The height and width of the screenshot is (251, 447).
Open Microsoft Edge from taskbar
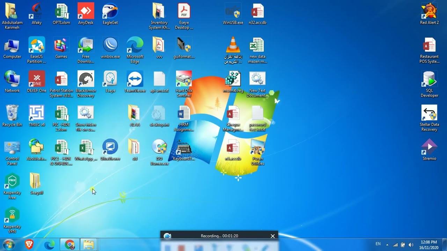[x=49, y=245]
